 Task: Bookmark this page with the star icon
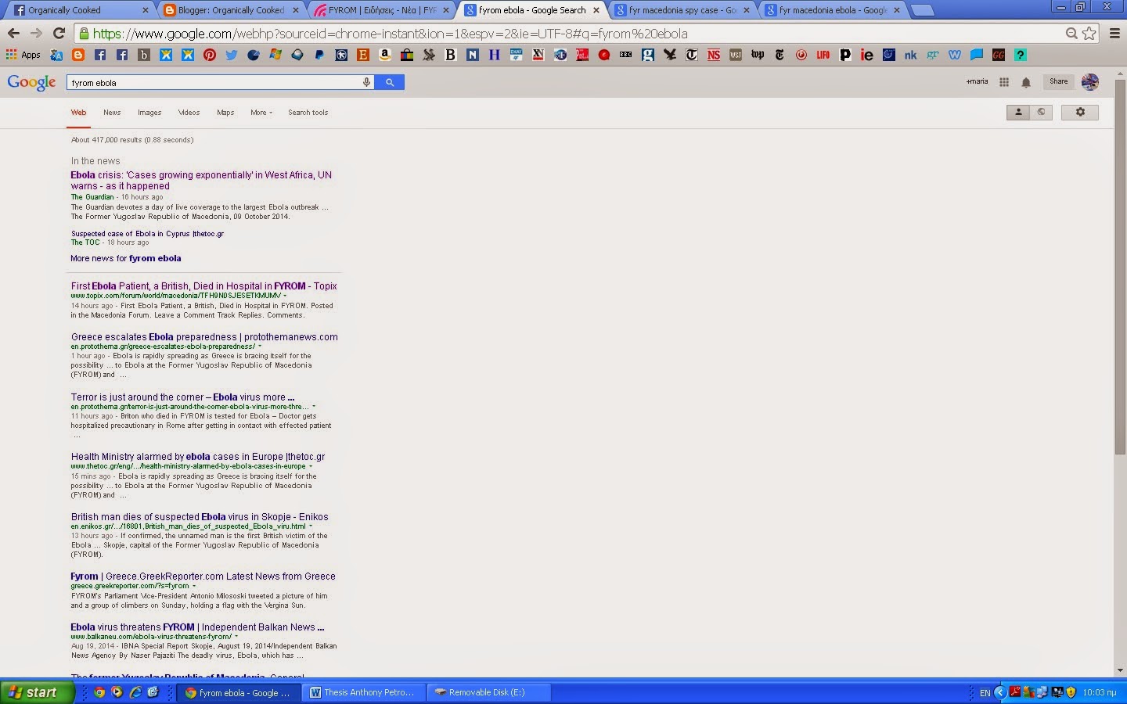click(1089, 34)
